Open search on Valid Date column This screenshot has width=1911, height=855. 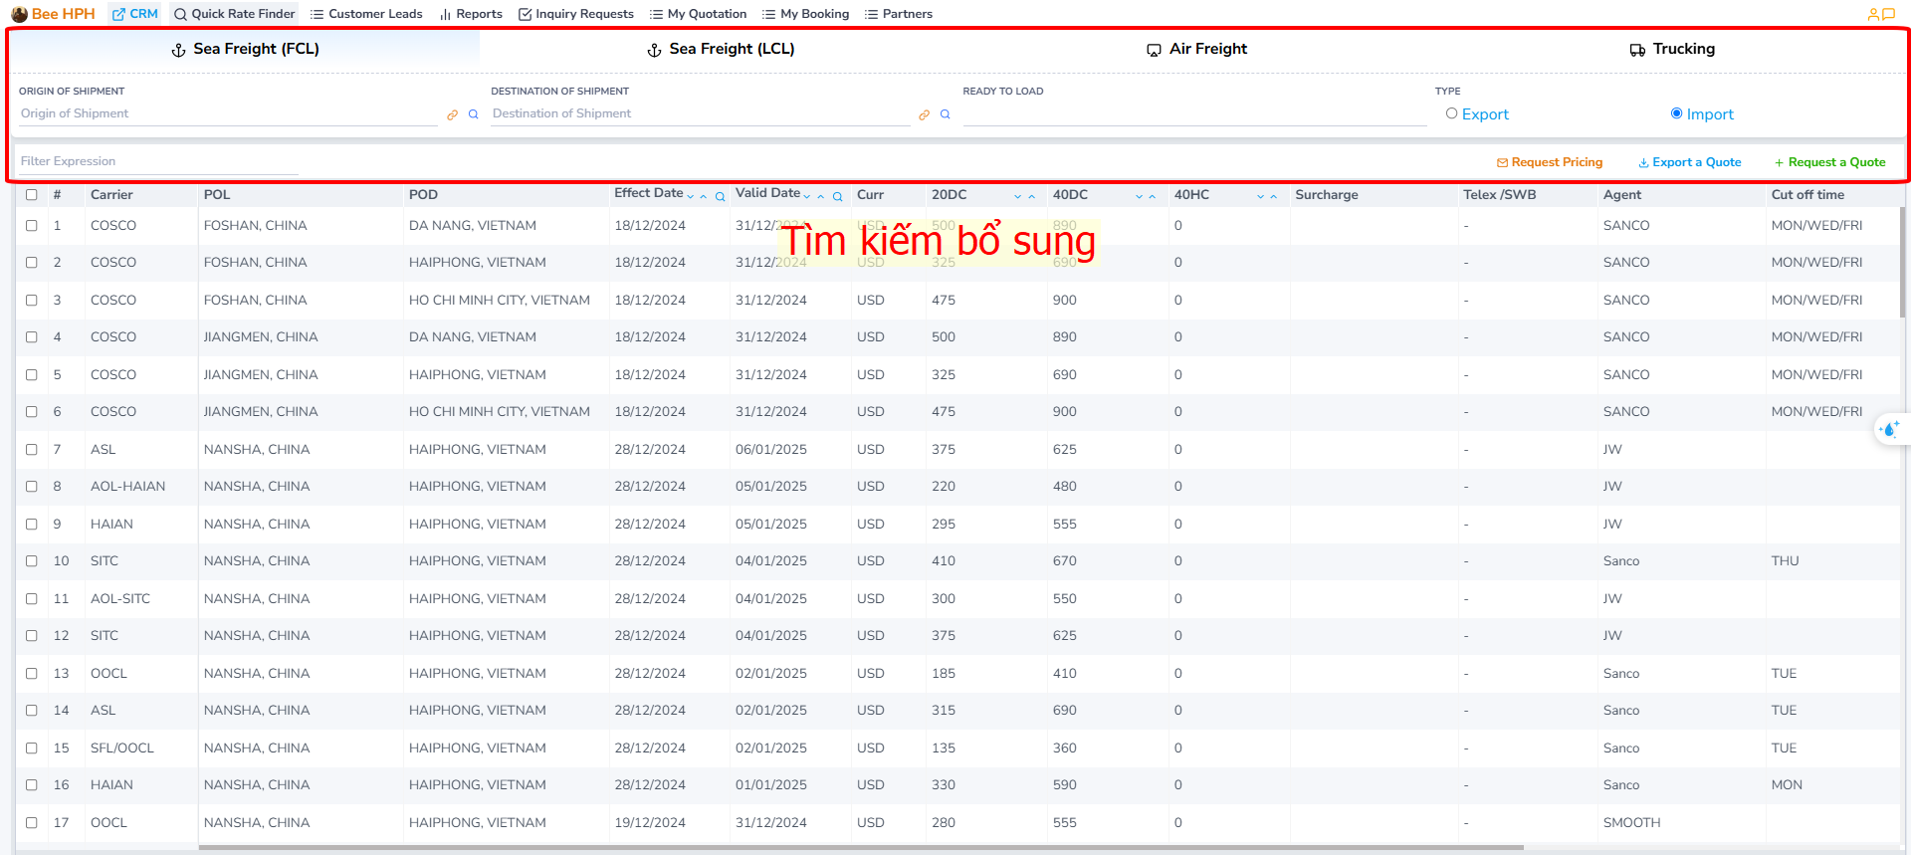[x=838, y=197]
